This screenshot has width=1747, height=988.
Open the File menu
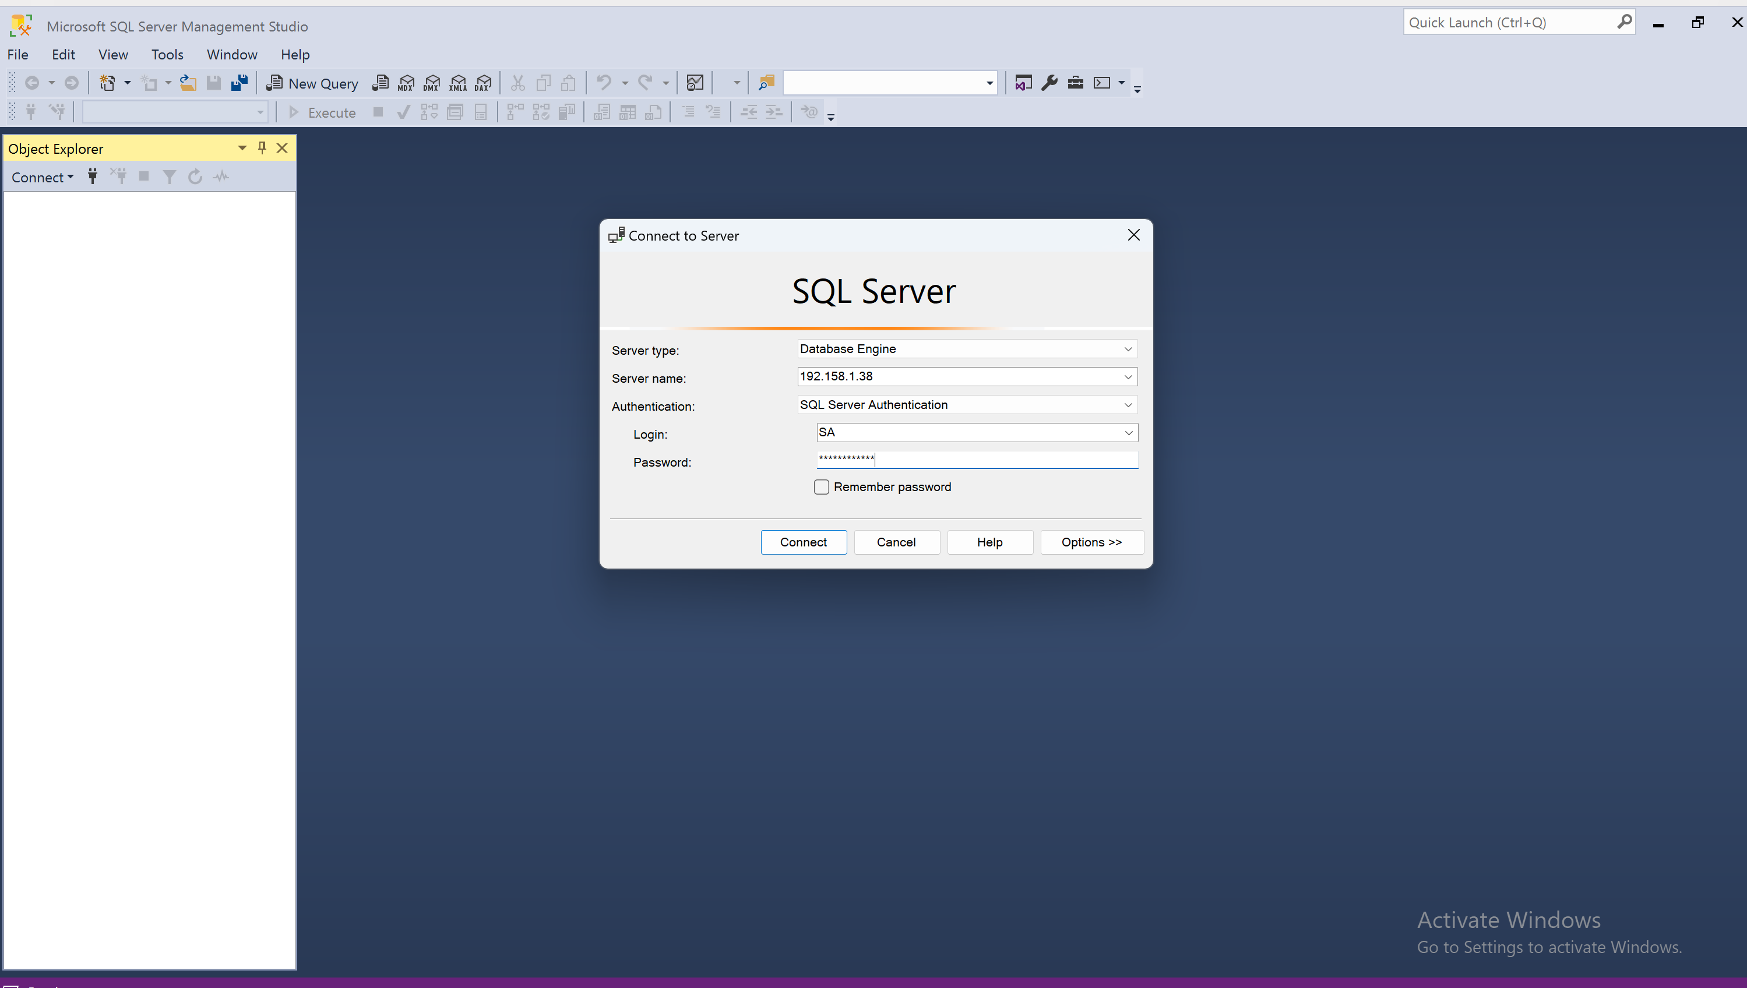pyautogui.click(x=17, y=54)
